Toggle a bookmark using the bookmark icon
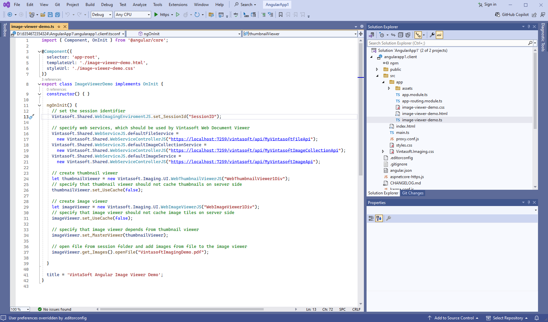 pos(281,15)
